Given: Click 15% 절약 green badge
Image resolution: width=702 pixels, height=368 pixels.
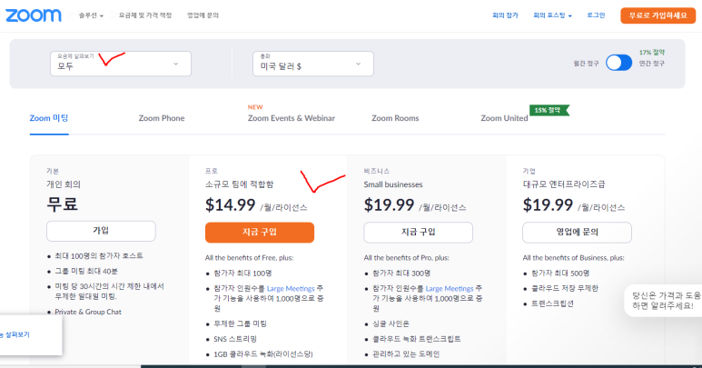Looking at the screenshot, I should [549, 110].
